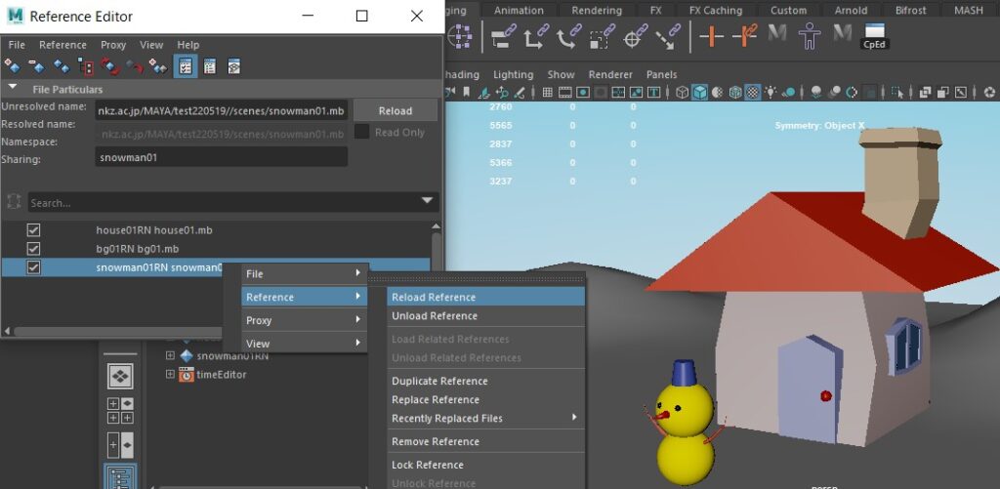Open the viewport Lighting menu

click(x=513, y=74)
